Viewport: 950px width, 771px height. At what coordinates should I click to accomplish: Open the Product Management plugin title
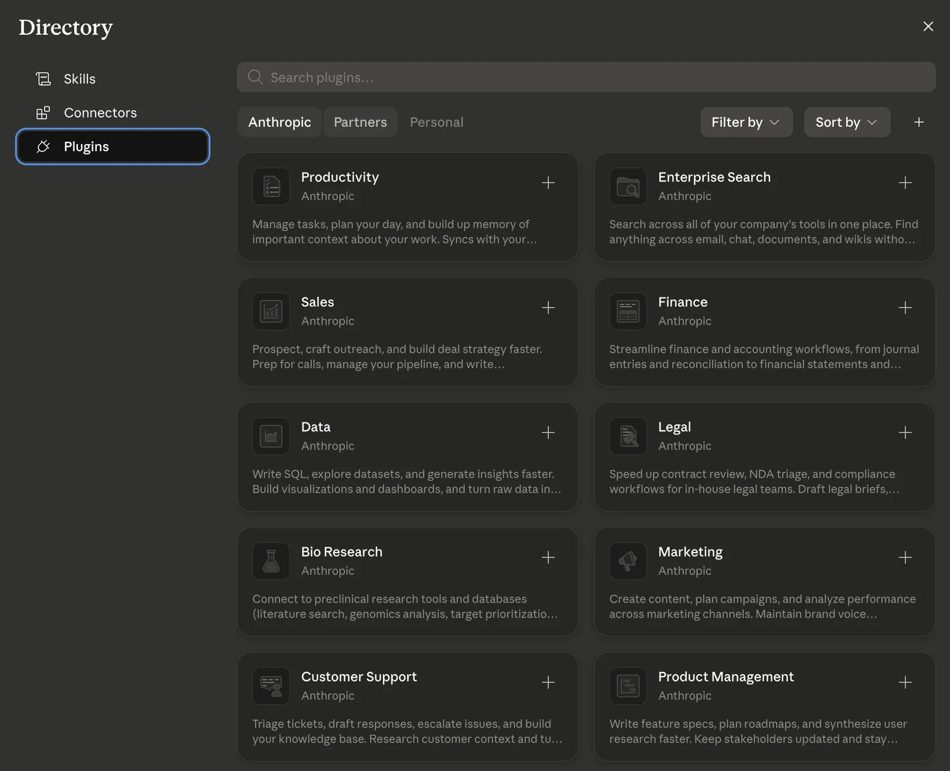726,677
